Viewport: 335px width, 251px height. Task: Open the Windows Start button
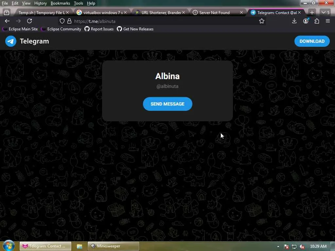9,246
